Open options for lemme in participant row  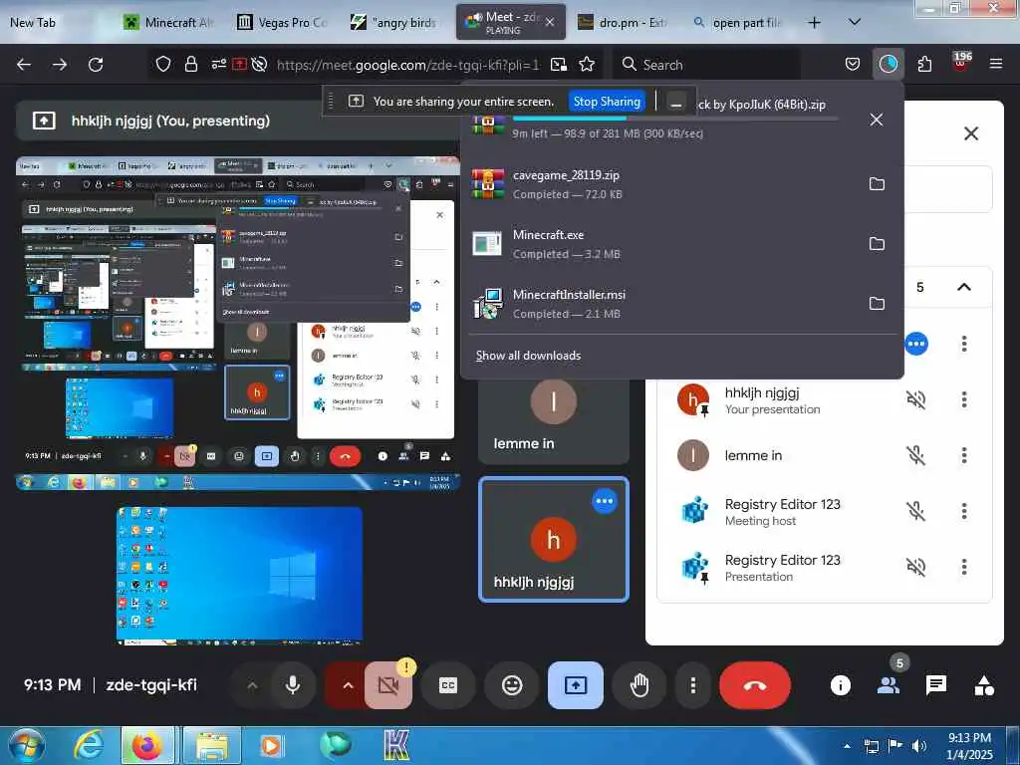point(964,454)
